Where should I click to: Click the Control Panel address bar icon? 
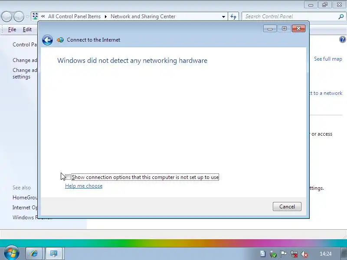click(x=35, y=16)
